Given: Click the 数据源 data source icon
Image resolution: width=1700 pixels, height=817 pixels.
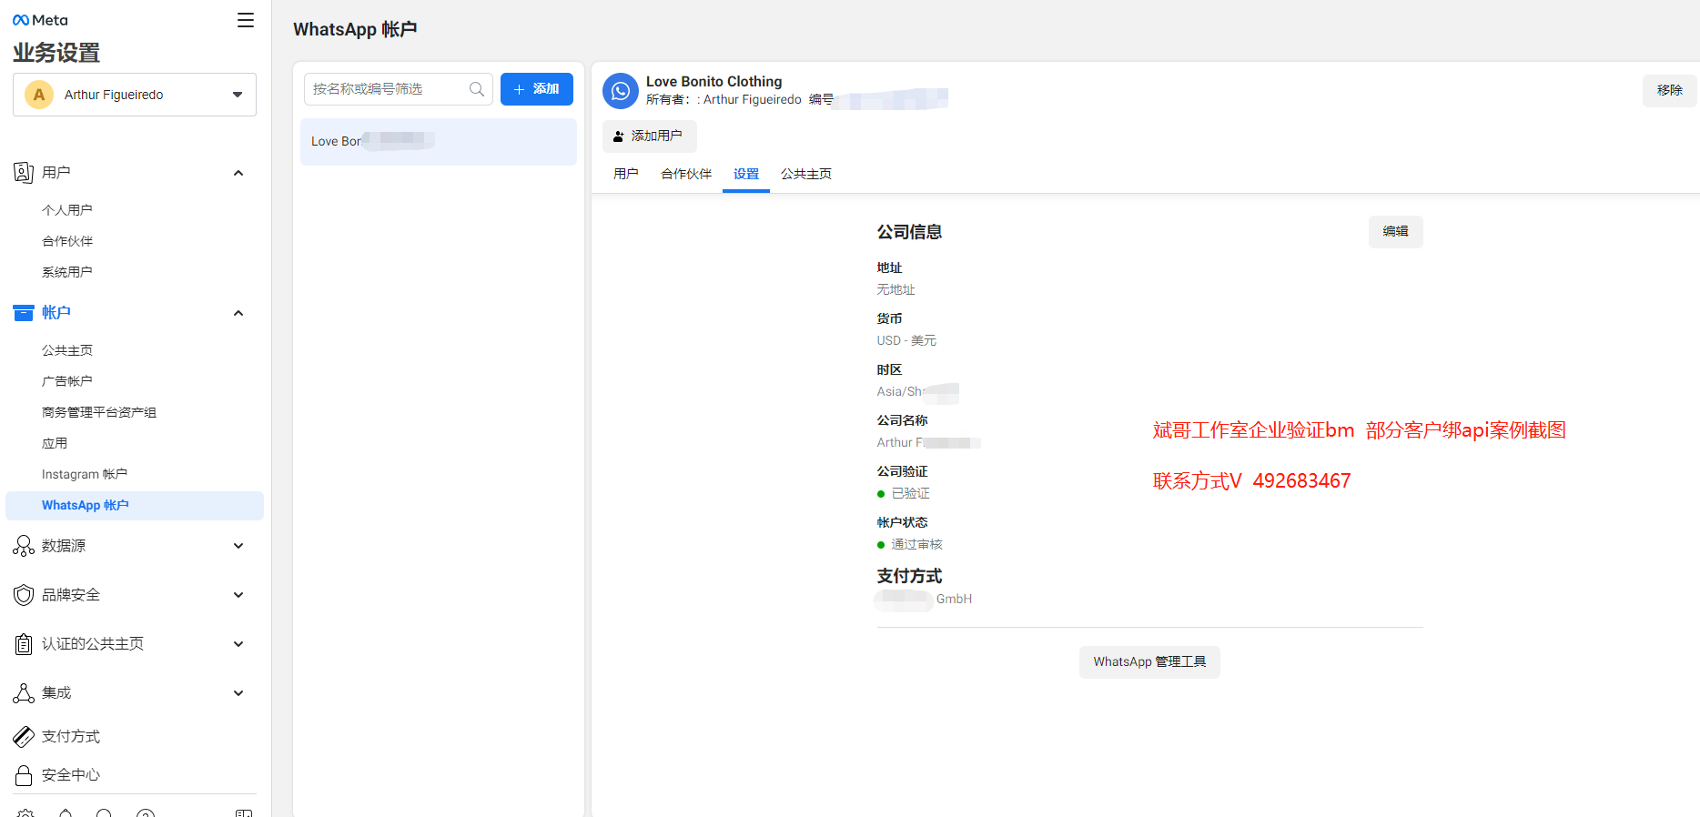Looking at the screenshot, I should point(24,546).
